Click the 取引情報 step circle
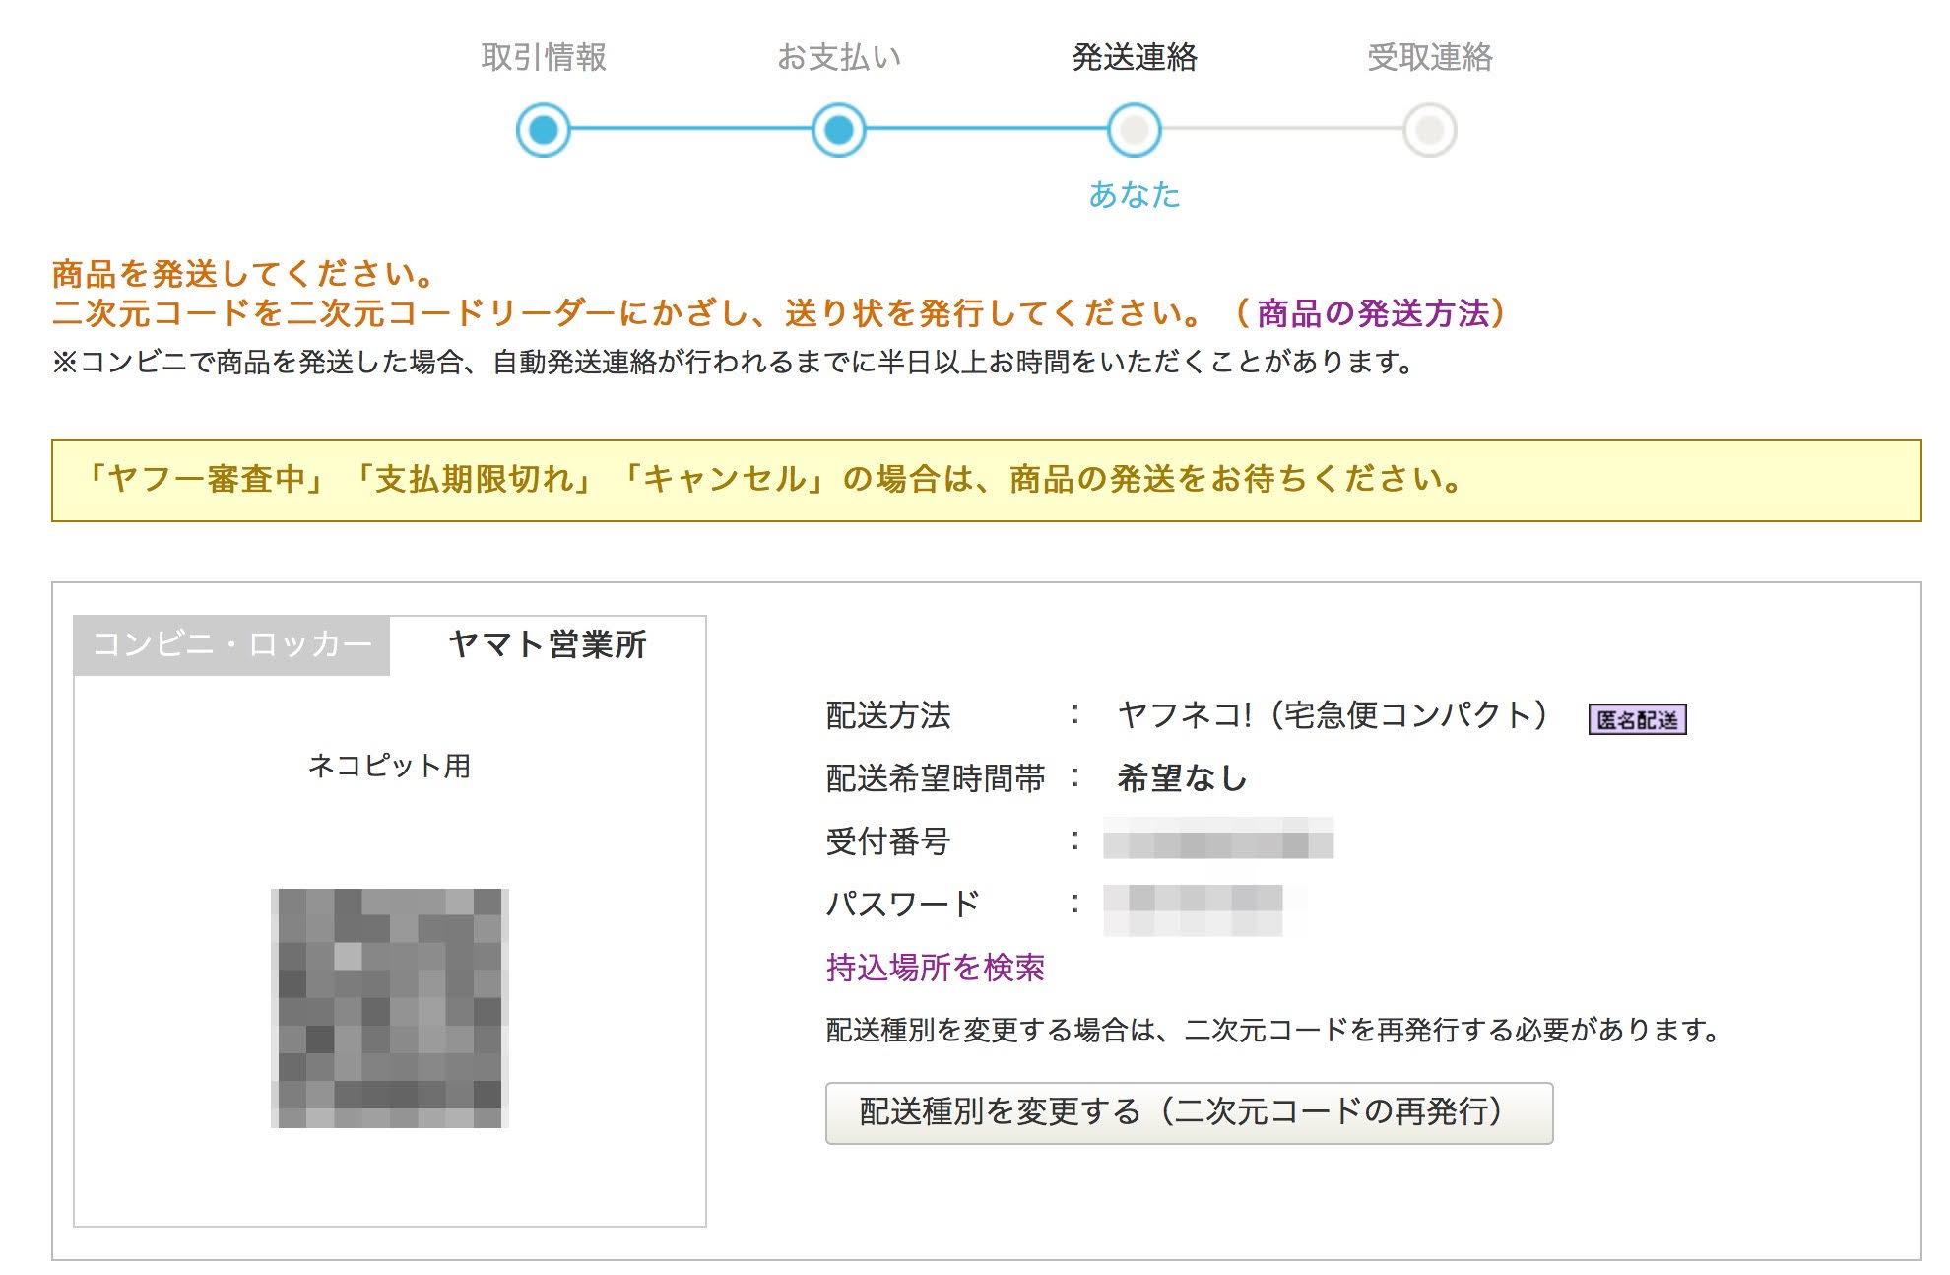Image resolution: width=1950 pixels, height=1275 pixels. (x=544, y=129)
